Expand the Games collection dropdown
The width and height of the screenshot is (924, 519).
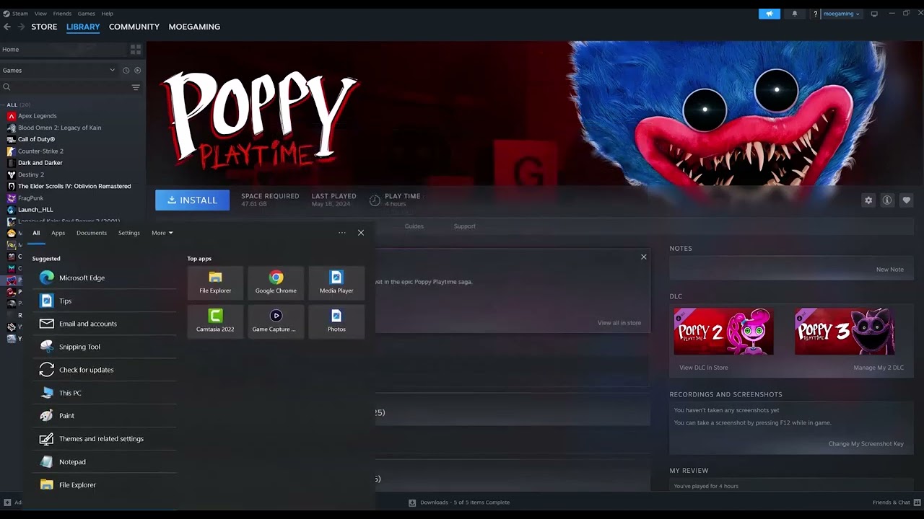(112, 70)
